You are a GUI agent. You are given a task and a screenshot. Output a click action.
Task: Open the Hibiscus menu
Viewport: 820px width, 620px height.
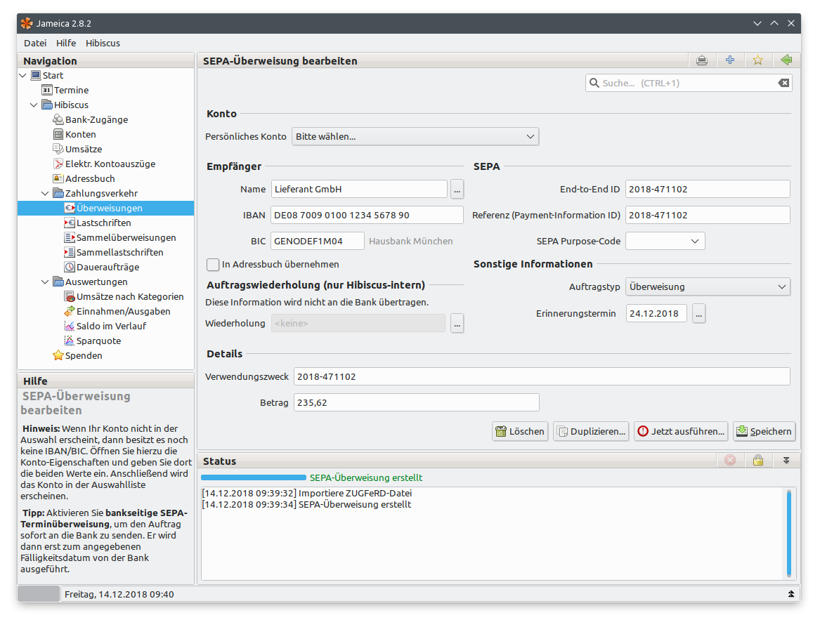pyautogui.click(x=103, y=43)
